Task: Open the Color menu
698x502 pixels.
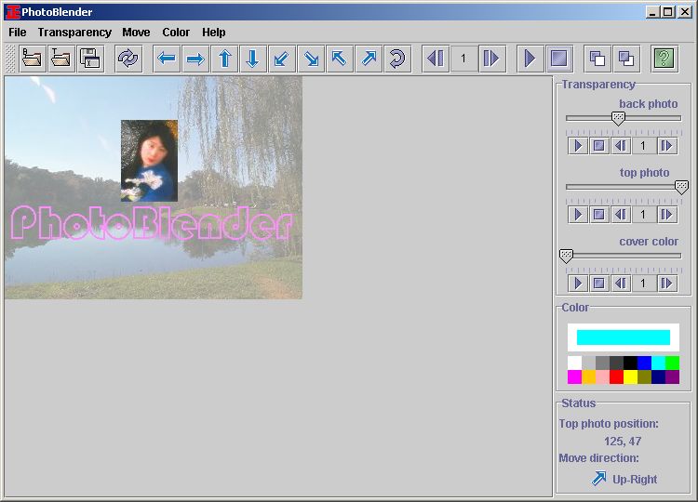Action: (x=176, y=33)
